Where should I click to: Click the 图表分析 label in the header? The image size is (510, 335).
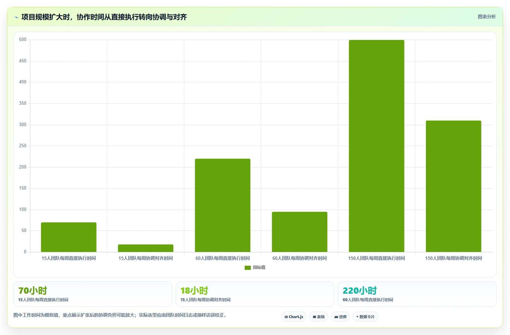coord(487,17)
